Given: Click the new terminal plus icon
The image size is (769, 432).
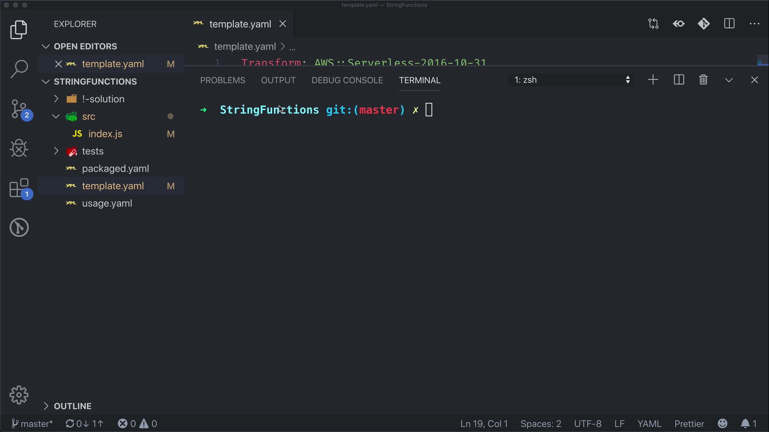Looking at the screenshot, I should pyautogui.click(x=653, y=80).
